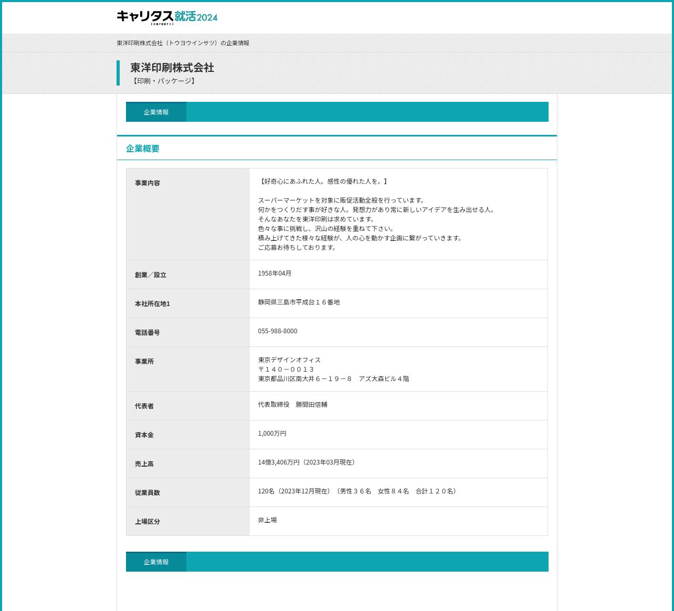The height and width of the screenshot is (611, 674).
Task: Click the 東京デザインオフィス text
Action: click(289, 360)
